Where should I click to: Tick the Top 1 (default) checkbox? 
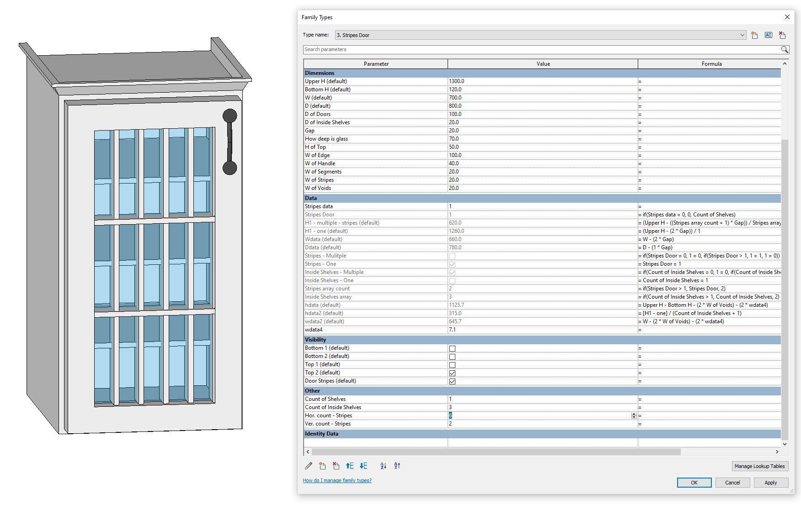point(452,365)
